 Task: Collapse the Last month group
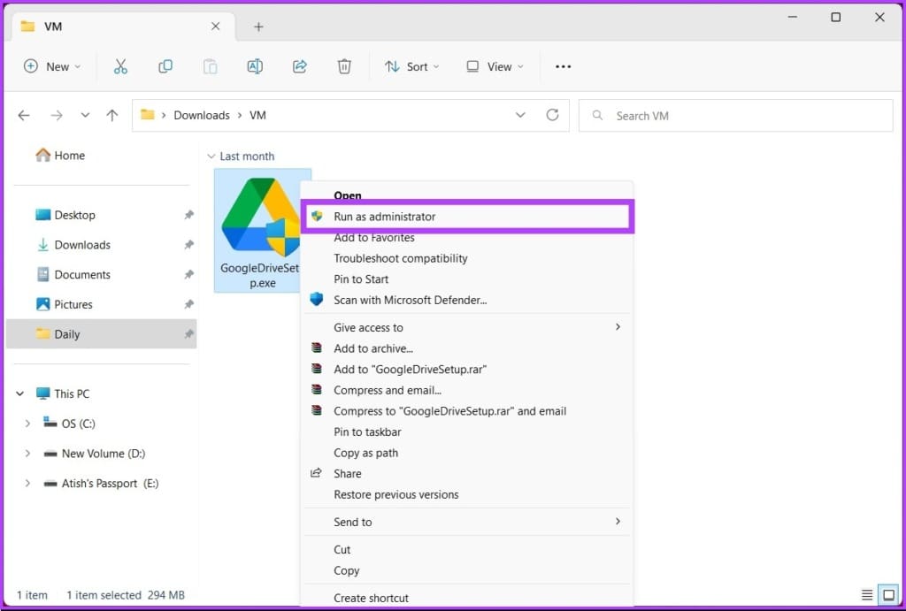(211, 157)
